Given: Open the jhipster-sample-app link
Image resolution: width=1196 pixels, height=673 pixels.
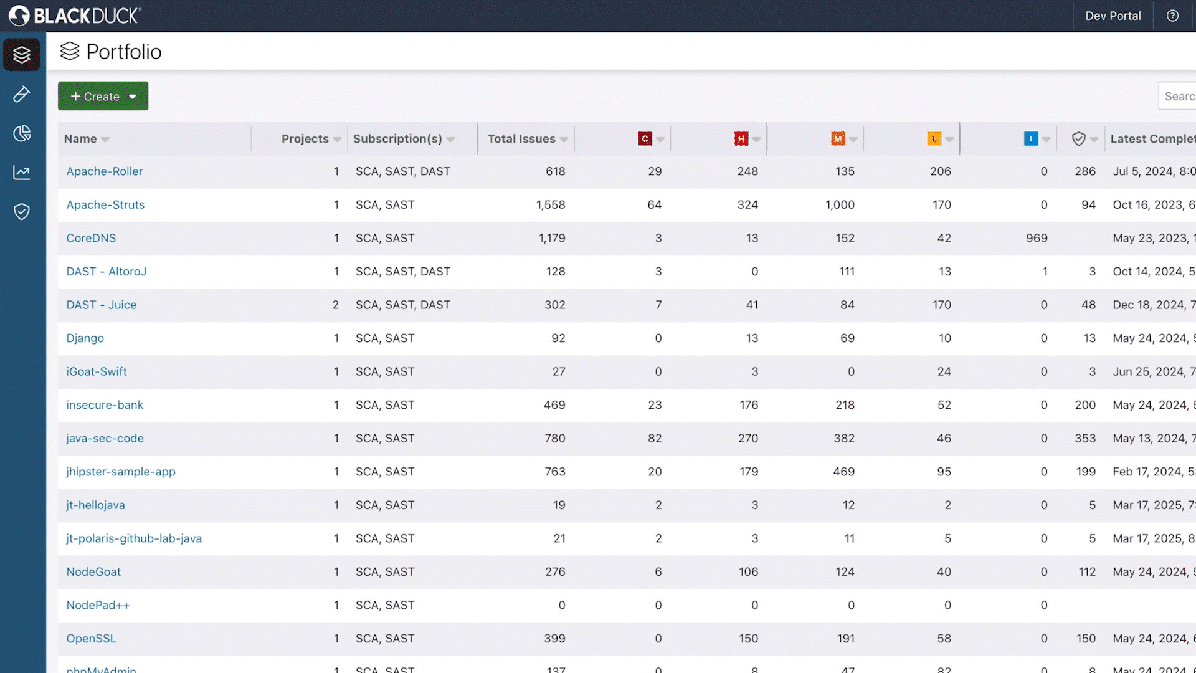Looking at the screenshot, I should 121,472.
